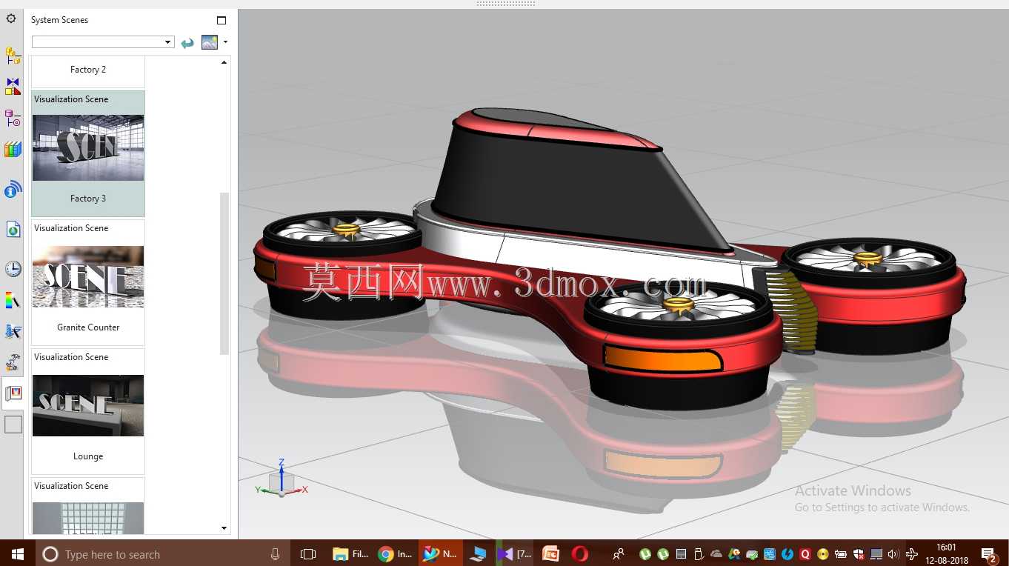Viewport: 1009px width, 566px height.
Task: Maximize the System Scenes panel
Action: click(221, 20)
